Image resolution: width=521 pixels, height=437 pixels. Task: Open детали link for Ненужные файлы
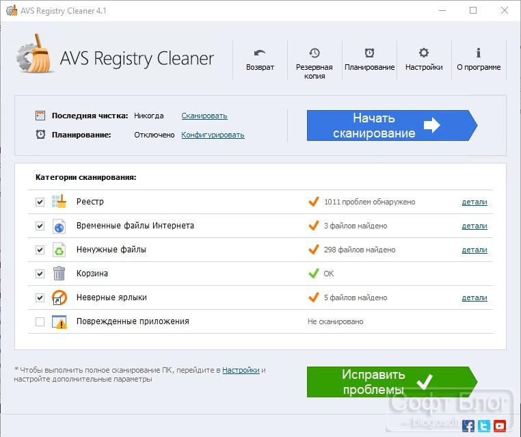pos(475,250)
